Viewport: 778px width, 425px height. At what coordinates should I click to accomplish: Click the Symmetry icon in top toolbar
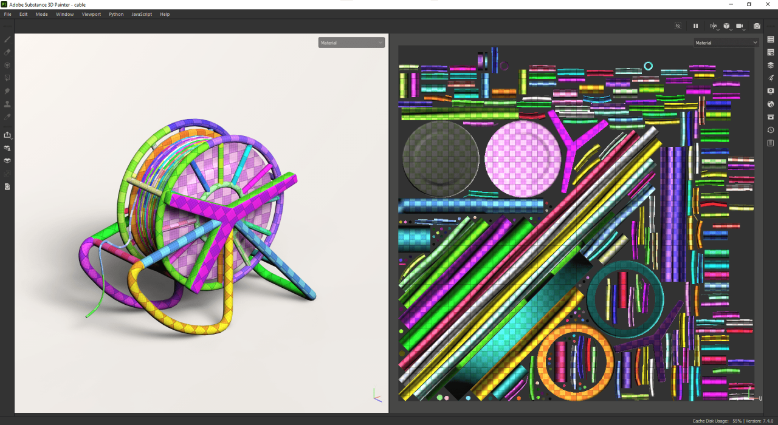(712, 26)
